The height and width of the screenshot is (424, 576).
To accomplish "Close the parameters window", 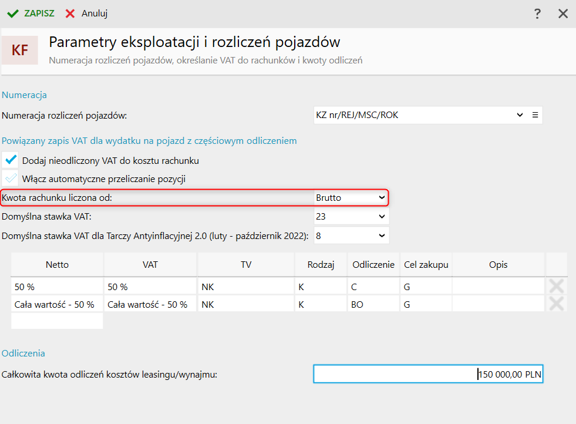I will coord(563,14).
